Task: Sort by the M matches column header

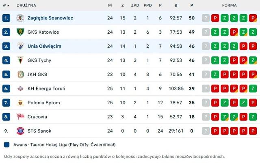Action: click(x=110, y=5)
